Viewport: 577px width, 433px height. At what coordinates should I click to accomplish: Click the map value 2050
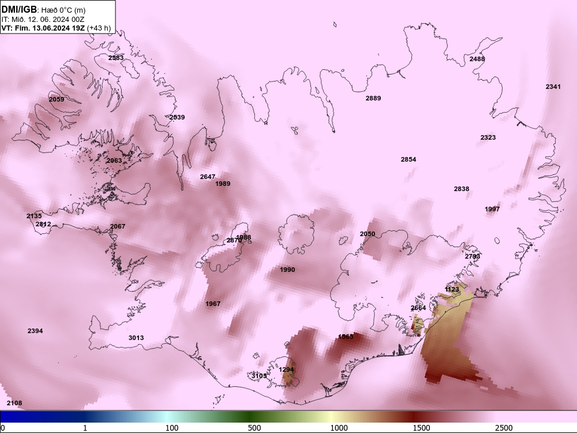[367, 234]
